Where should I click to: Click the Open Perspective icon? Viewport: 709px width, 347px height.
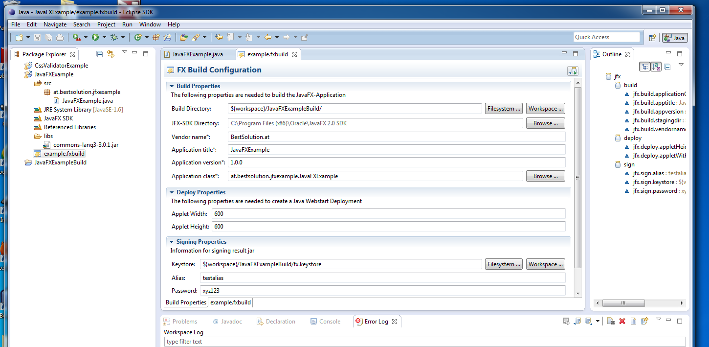pos(652,38)
